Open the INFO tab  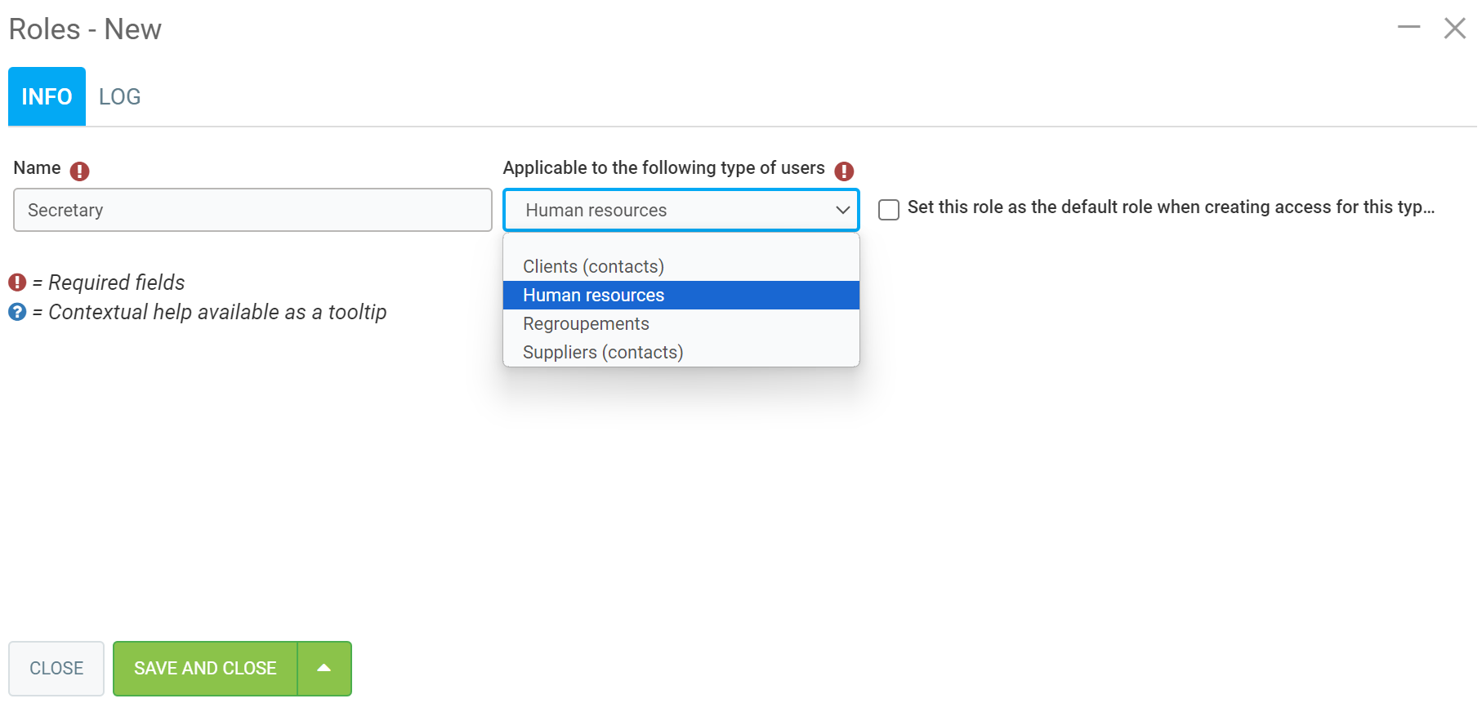point(47,96)
